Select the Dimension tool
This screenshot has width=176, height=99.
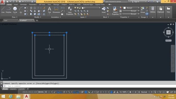coord(56,10)
